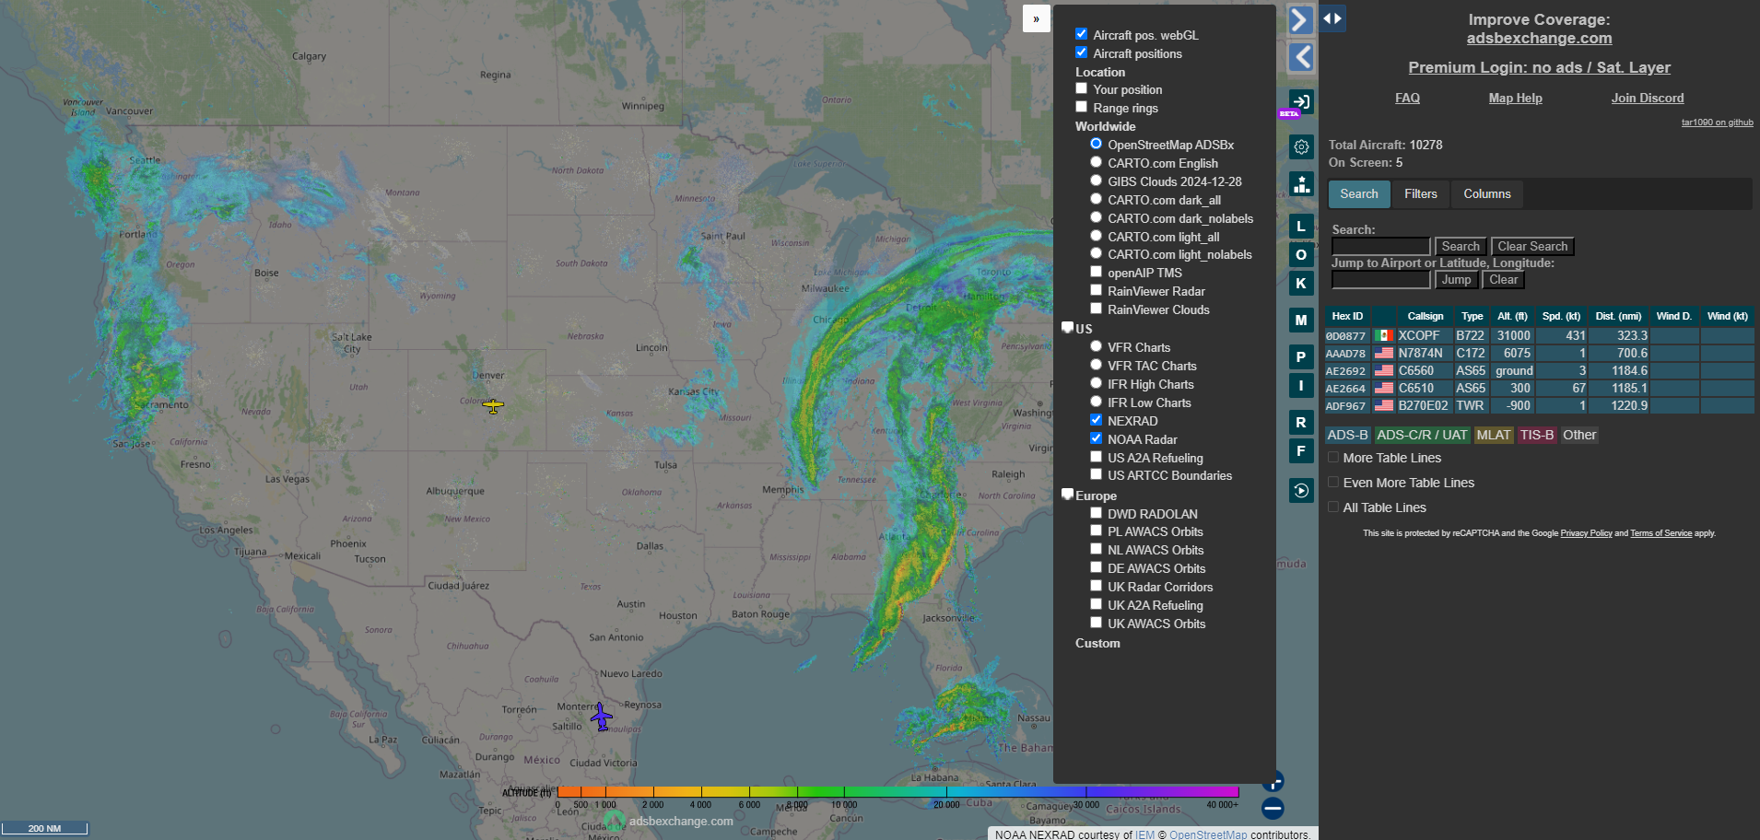Click the login arrow icon with BETA badge
The width and height of the screenshot is (1760, 840).
(x=1300, y=102)
